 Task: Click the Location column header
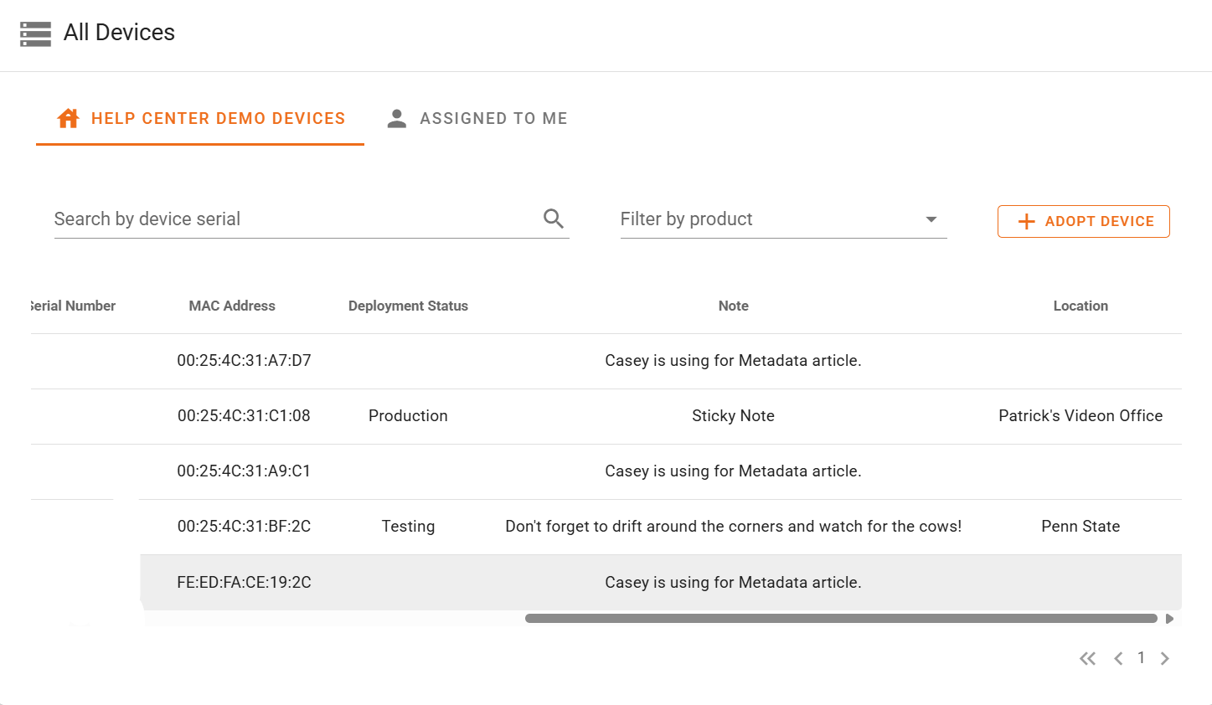tap(1080, 306)
